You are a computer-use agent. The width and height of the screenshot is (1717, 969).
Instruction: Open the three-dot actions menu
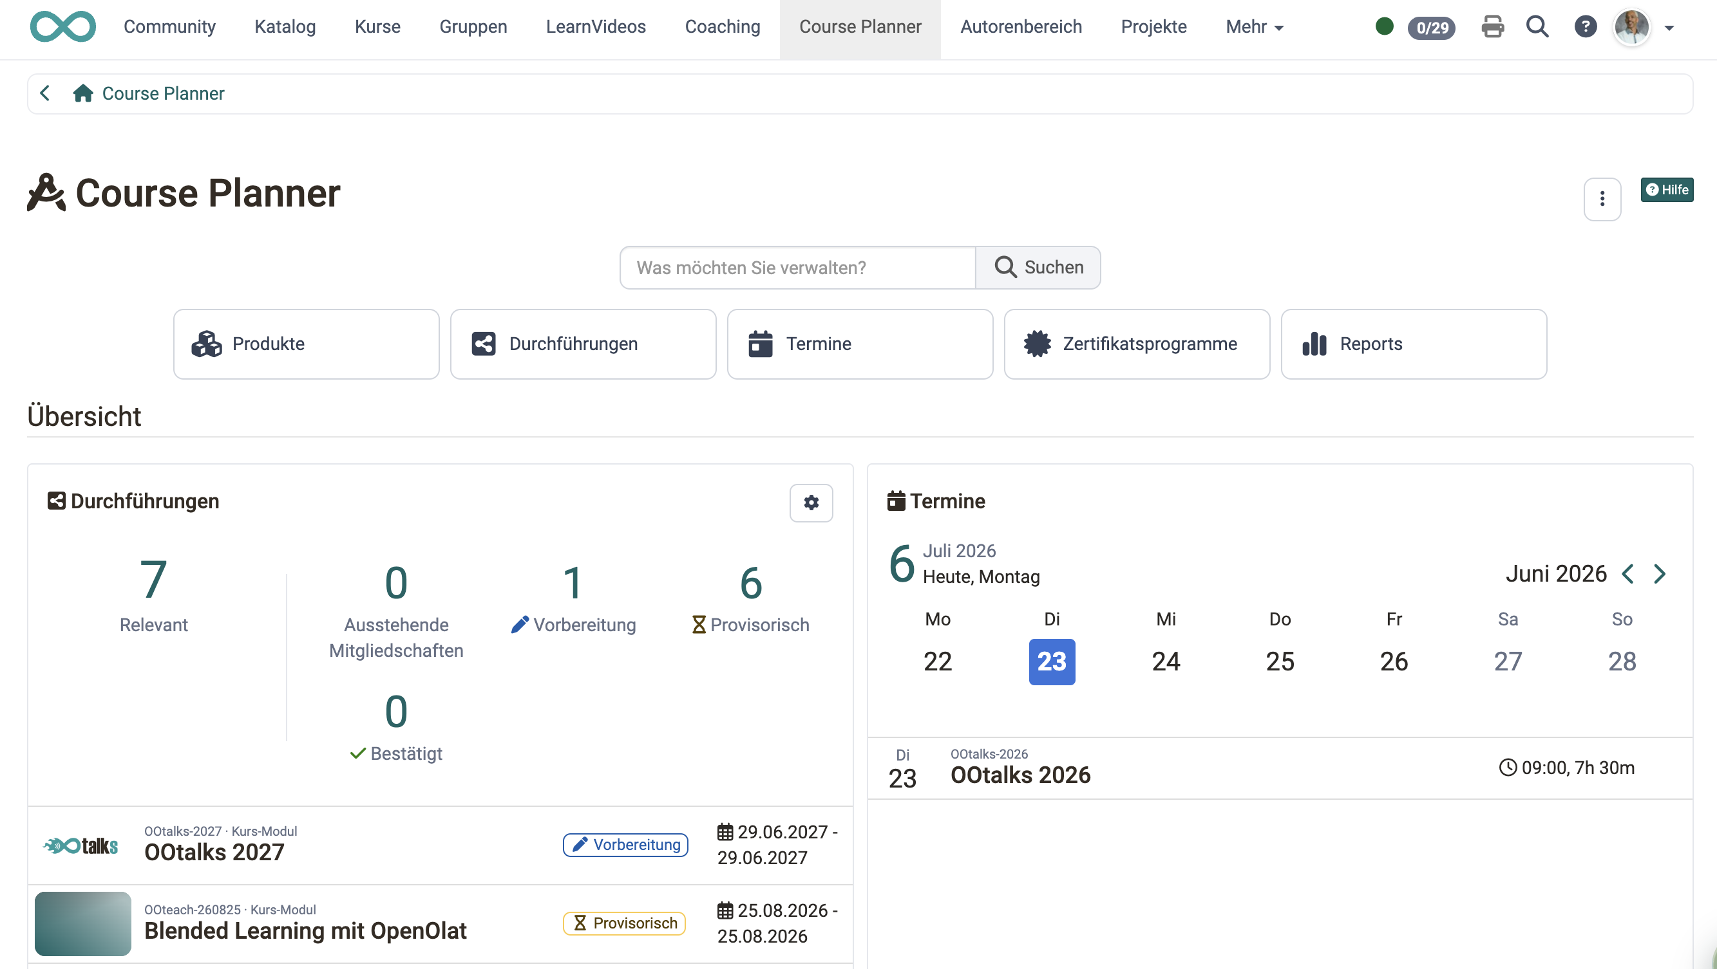point(1602,198)
